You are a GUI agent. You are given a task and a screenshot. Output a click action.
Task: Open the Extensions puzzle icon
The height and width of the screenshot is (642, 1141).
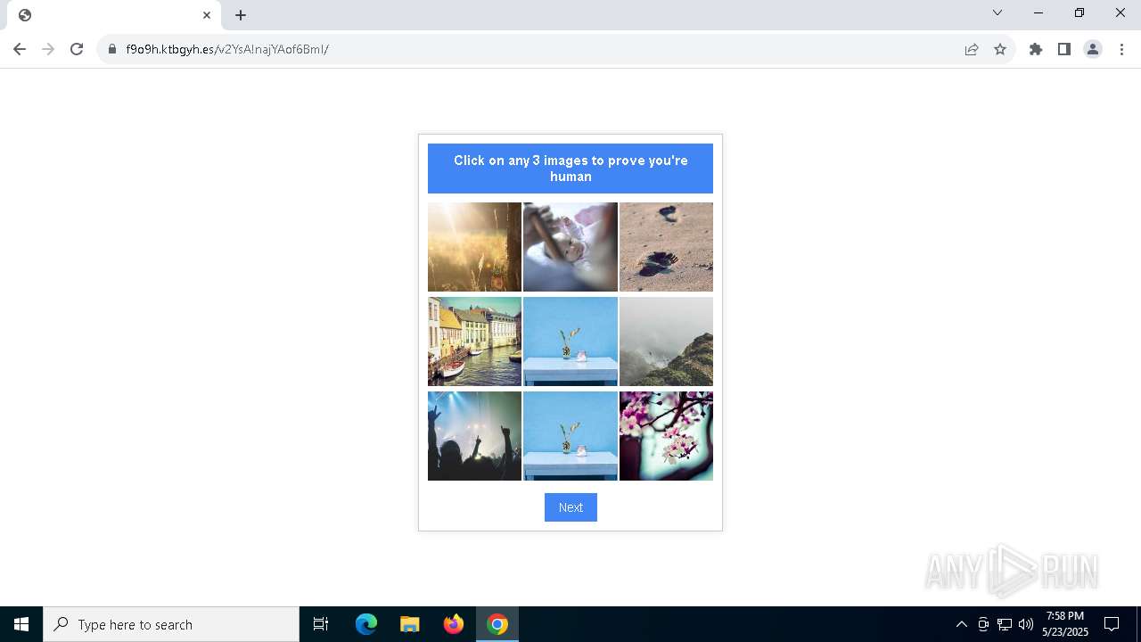[x=1036, y=49]
